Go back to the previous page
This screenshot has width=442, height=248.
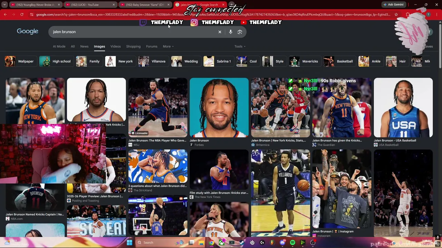pos(5,14)
